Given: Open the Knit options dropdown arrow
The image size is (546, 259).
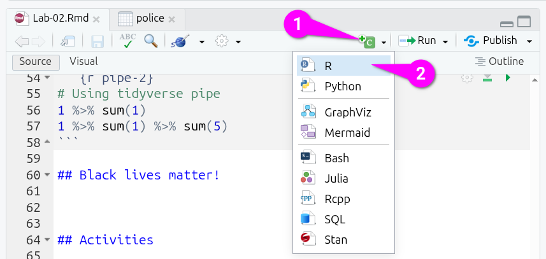Looking at the screenshot, I should click(201, 42).
